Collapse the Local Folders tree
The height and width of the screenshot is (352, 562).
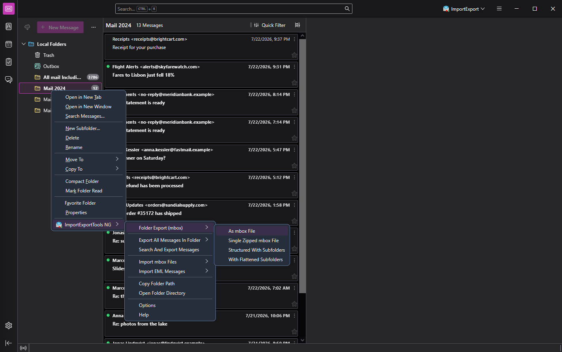(24, 44)
